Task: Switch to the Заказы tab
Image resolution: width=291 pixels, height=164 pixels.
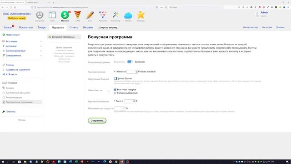Action: pyautogui.click(x=8, y=27)
